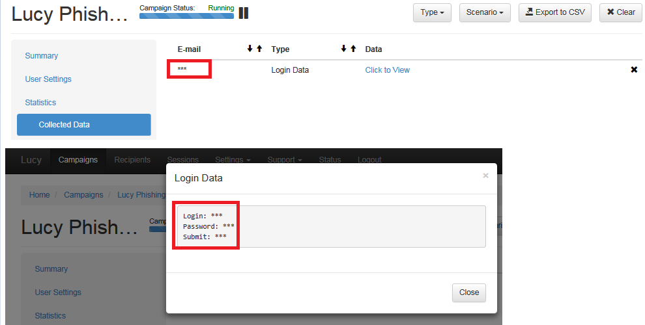Open the Lucy brand link in navbar

tap(31, 160)
